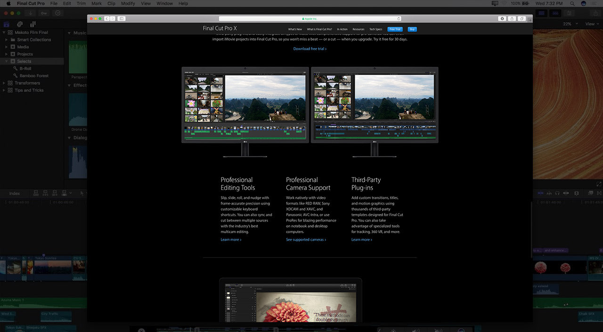The height and width of the screenshot is (332, 603).
Task: Toggle the Index button in timeline
Action: 15,193
